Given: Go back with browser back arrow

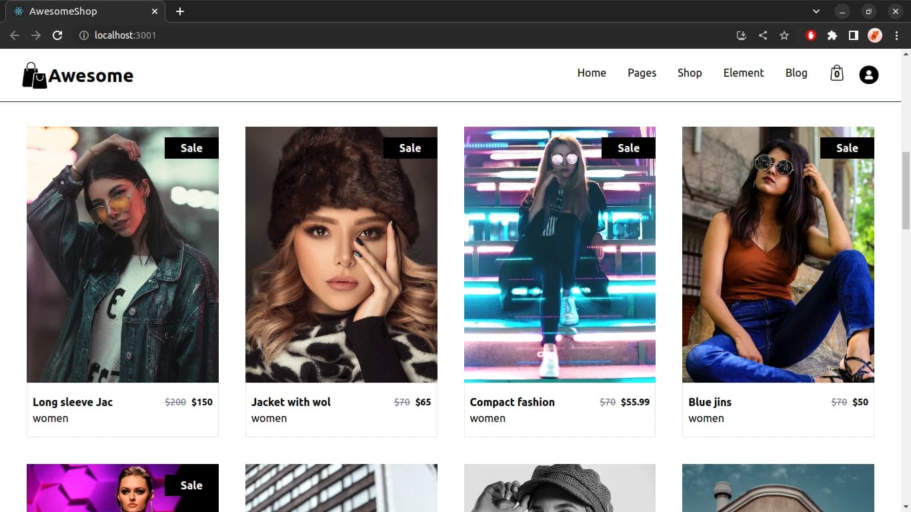Looking at the screenshot, I should 15,35.
